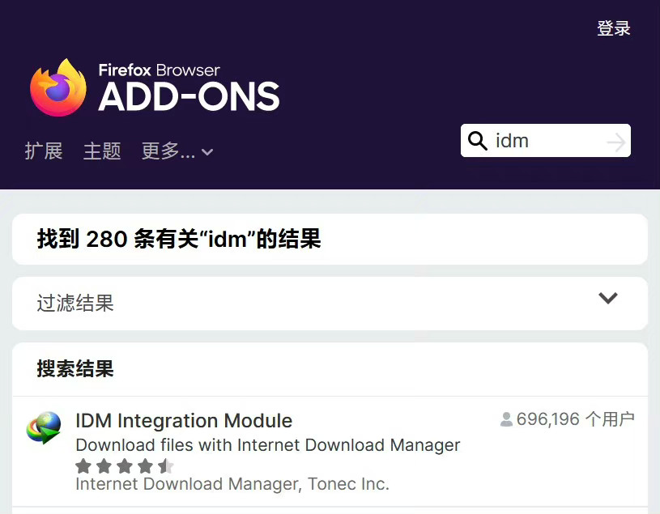This screenshot has width=660, height=514.
Task: Click the Firefox logo icon
Action: pyautogui.click(x=58, y=87)
